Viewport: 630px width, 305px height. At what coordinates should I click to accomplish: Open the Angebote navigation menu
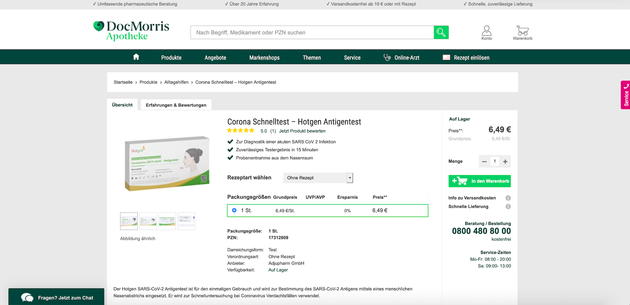click(215, 58)
